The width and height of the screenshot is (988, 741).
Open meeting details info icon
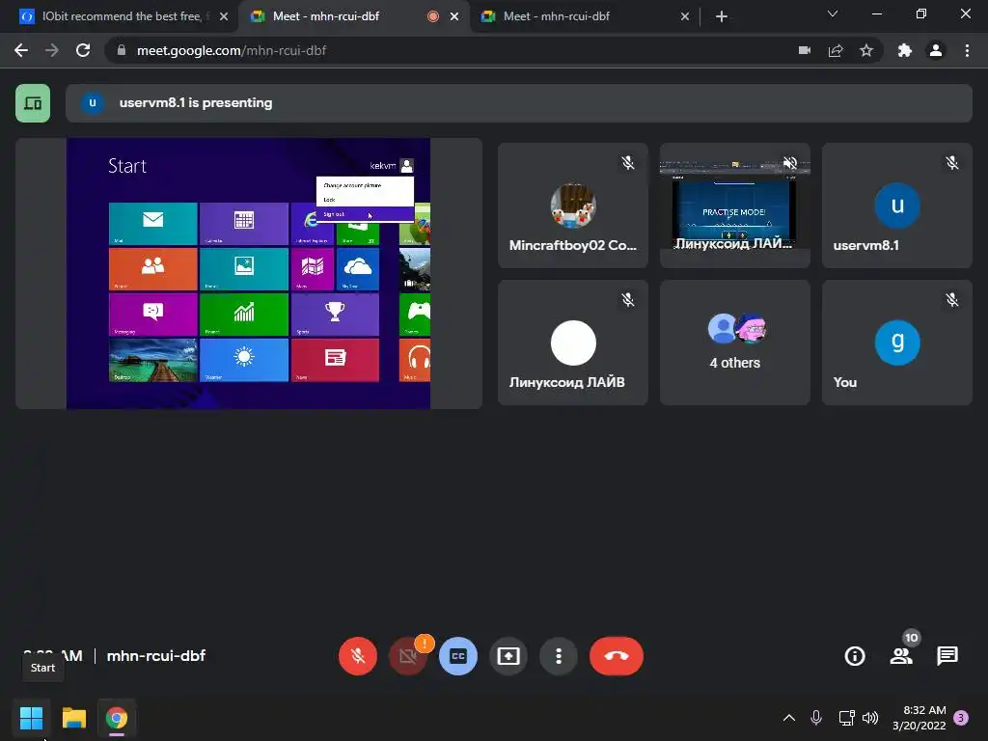tap(855, 656)
